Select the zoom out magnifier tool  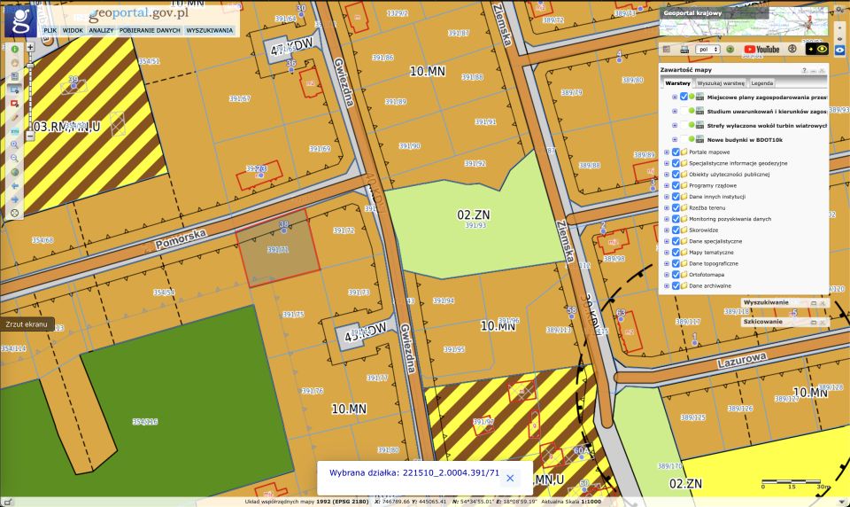[14, 157]
